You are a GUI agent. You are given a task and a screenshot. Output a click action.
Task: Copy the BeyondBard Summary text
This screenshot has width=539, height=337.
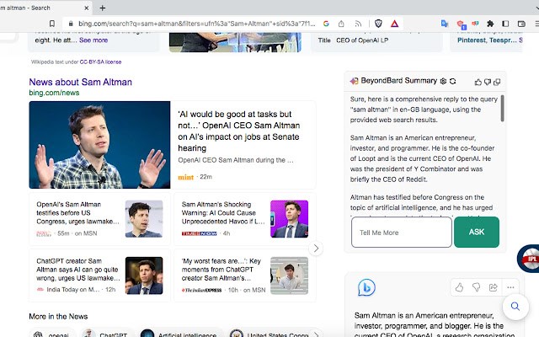pos(497,82)
